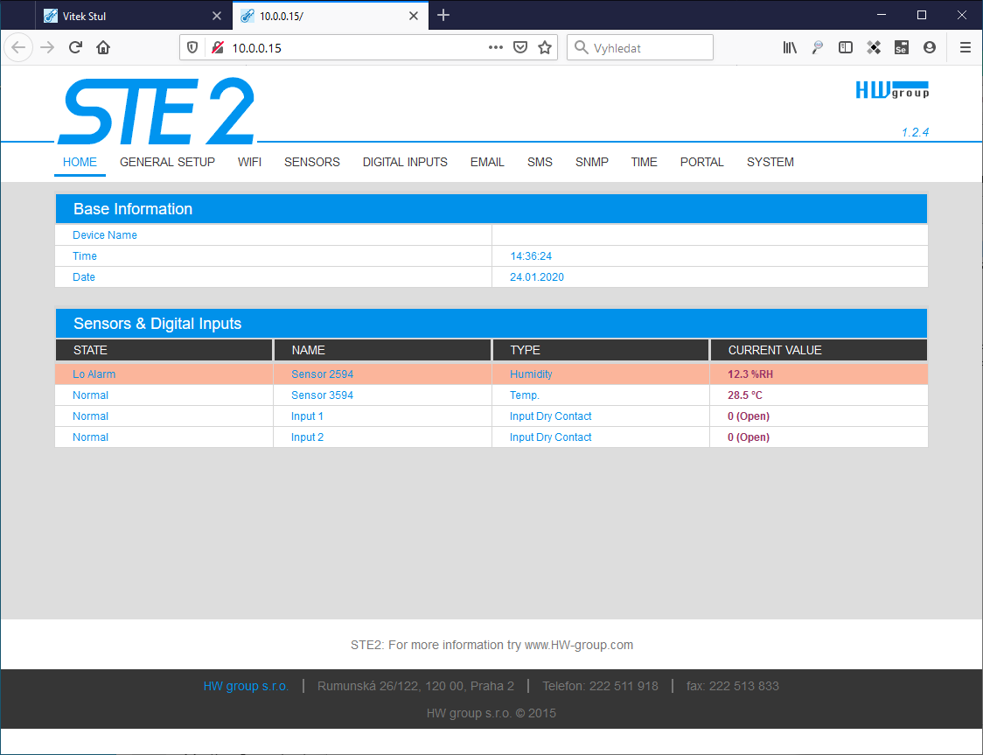The height and width of the screenshot is (755, 983).
Task: Click the Vyhledat search box
Action: 640,47
